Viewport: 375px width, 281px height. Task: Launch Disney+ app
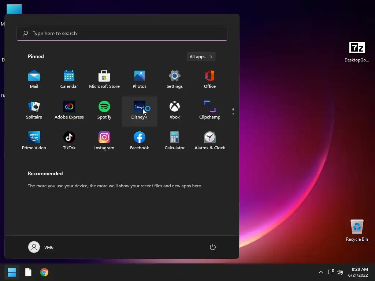[x=140, y=110]
